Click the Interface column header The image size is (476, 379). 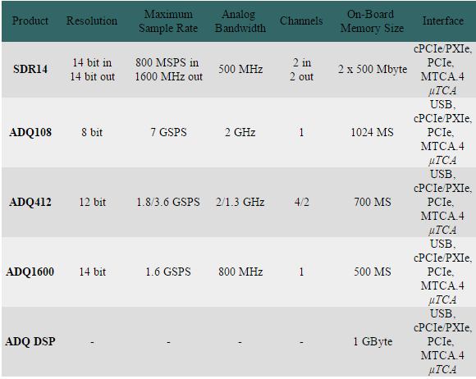pos(443,21)
